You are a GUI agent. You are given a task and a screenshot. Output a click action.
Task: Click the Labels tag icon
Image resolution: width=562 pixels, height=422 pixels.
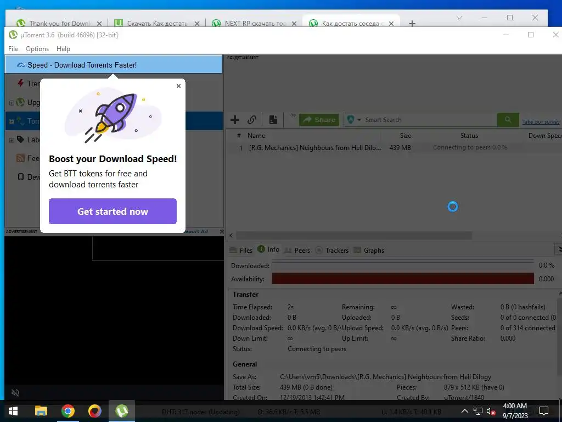click(20, 139)
